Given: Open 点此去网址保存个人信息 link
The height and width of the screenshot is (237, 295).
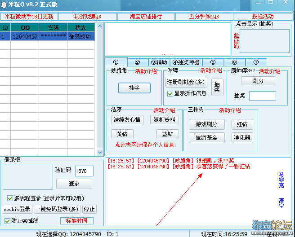Looking at the screenshot, I should point(144,145).
